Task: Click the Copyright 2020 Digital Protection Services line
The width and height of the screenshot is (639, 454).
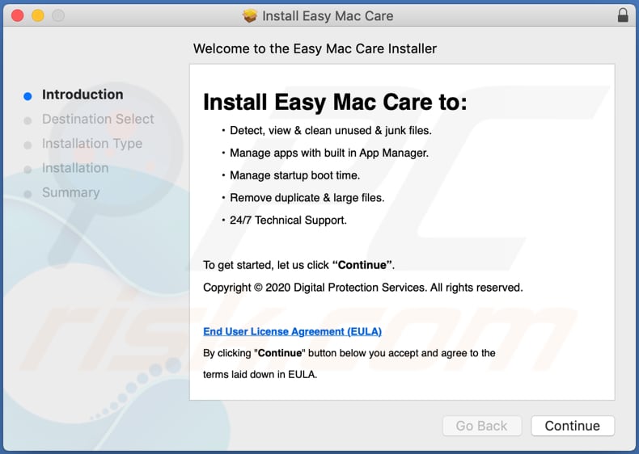Action: tap(362, 288)
